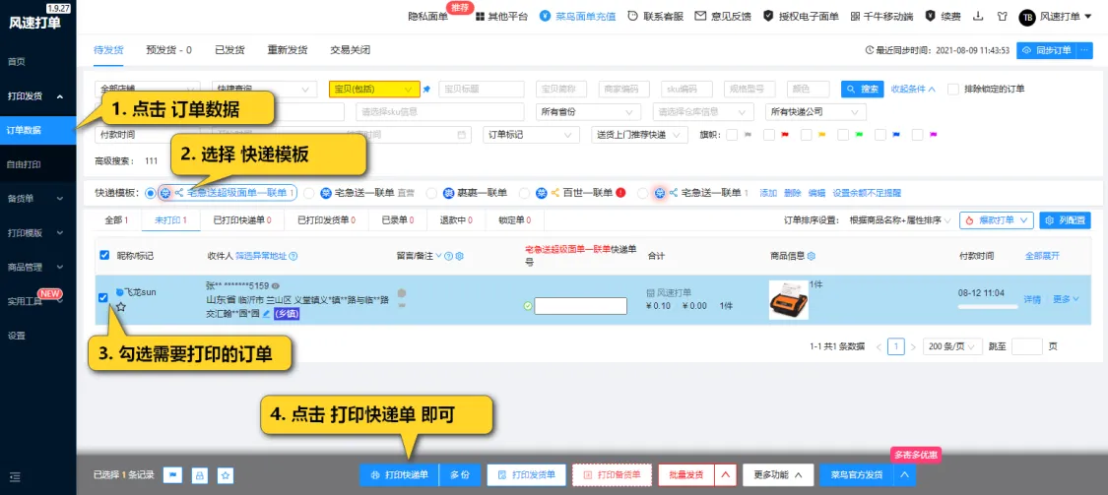
Task: Click the blue pin icon beside 宝贝(包括)
Action: pyautogui.click(x=426, y=89)
